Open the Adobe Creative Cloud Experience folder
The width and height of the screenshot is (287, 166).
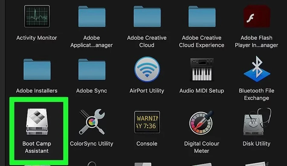click(x=202, y=17)
